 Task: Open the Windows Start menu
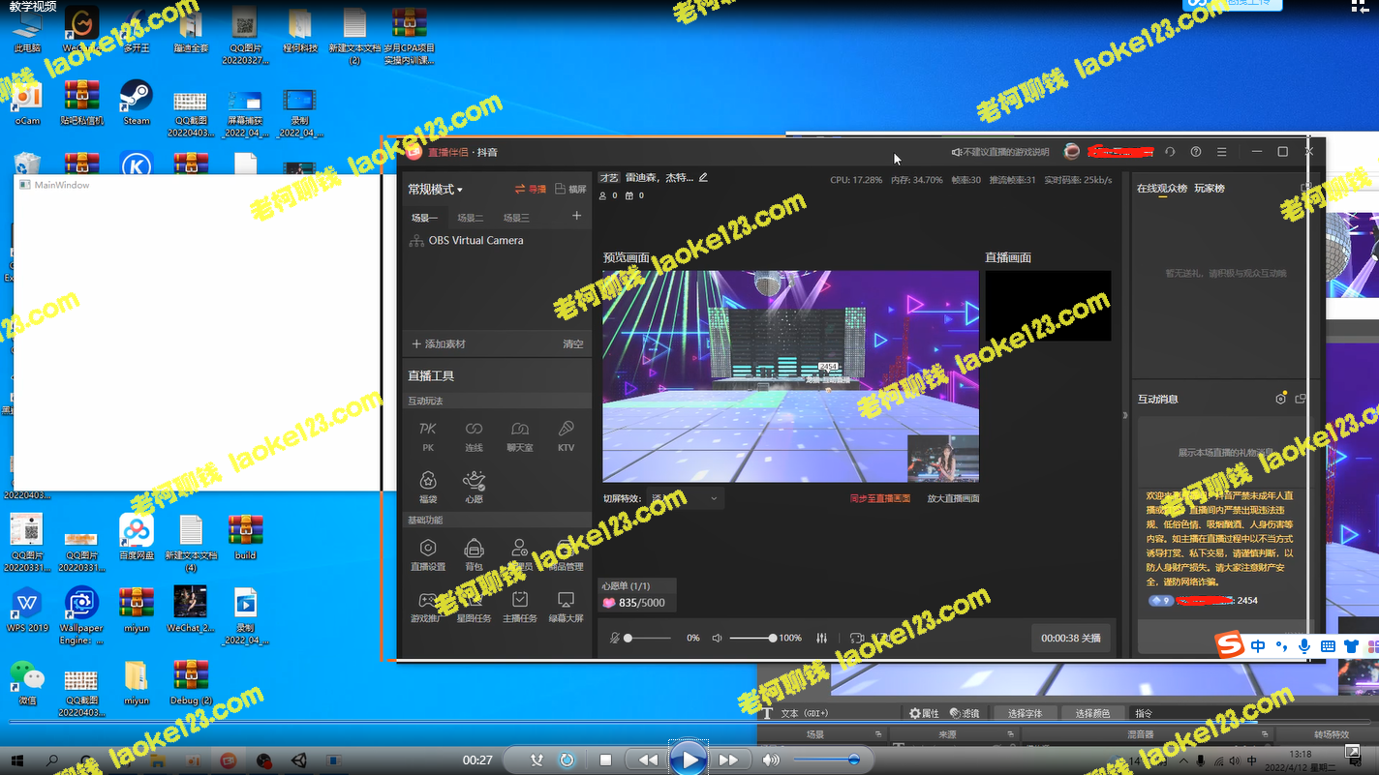coord(19,760)
